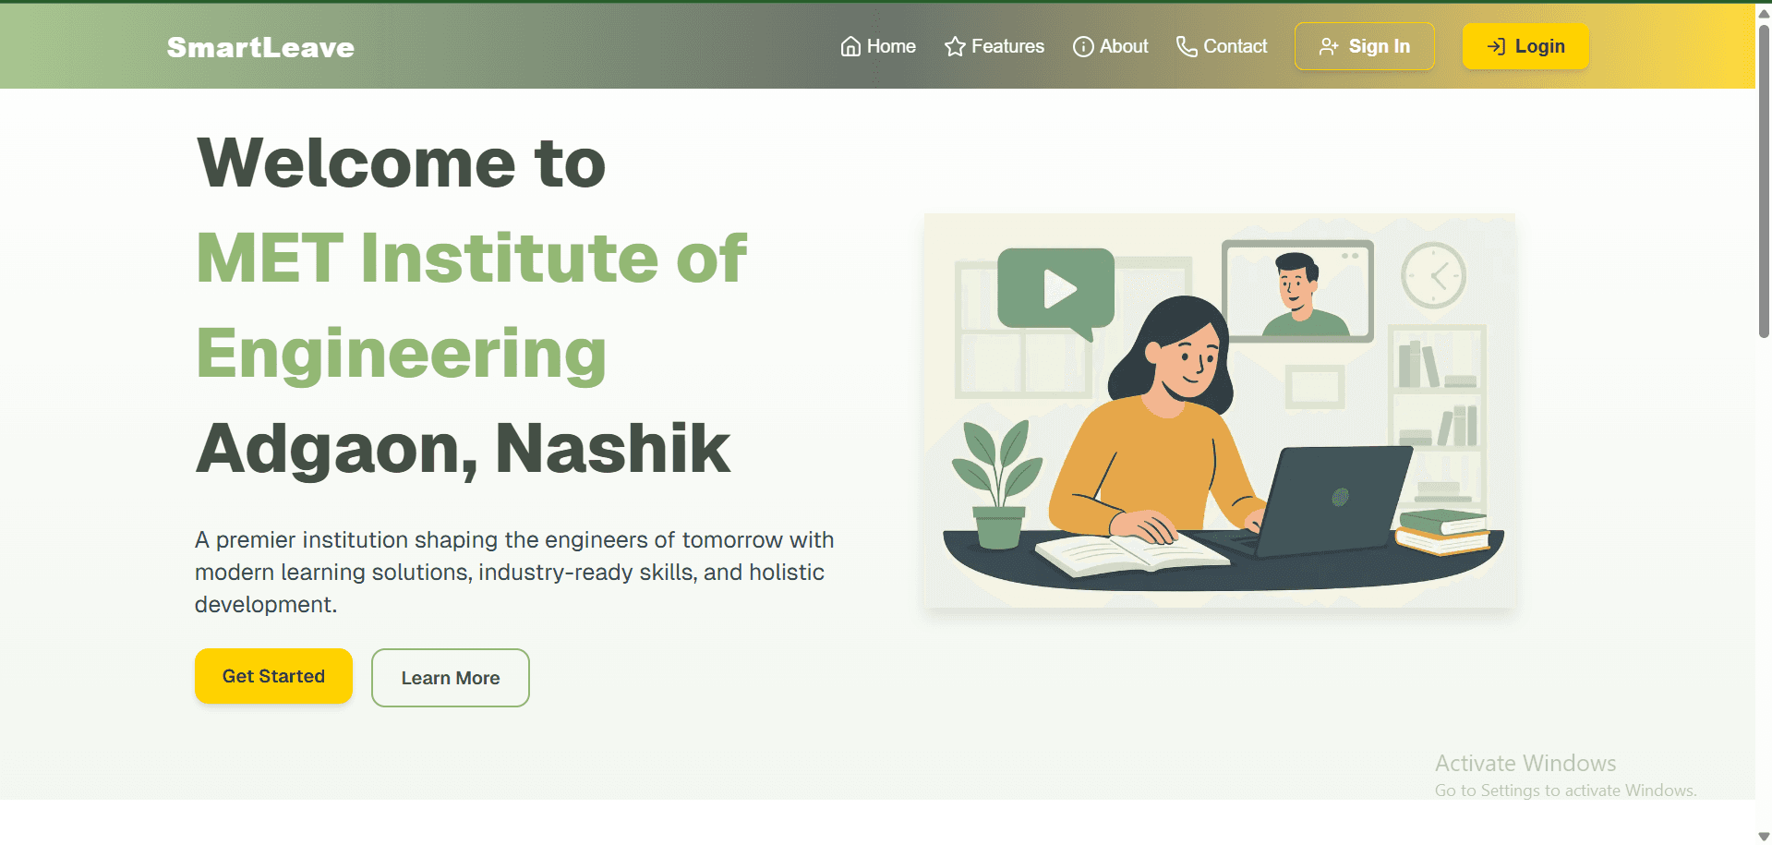Viewport: 1772px width, 845px height.
Task: Click the scrollbar down arrow
Action: tap(1764, 836)
